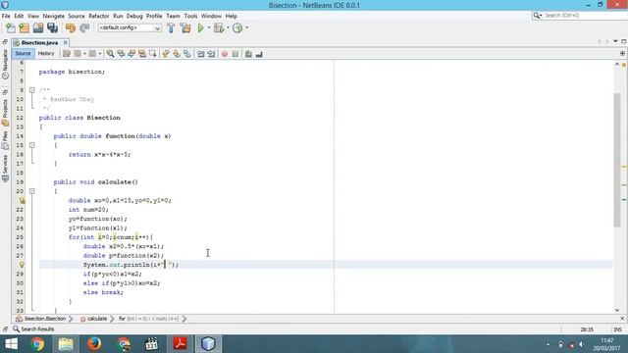
Task: Click the Uncomment icon in editor toolbar
Action: pyautogui.click(x=259, y=54)
